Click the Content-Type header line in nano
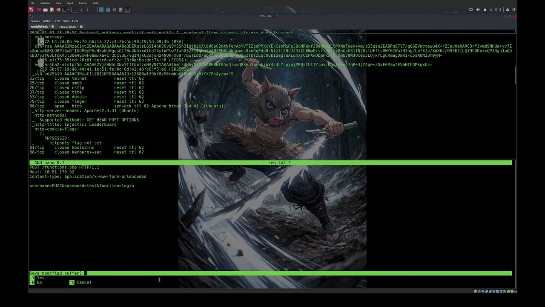This screenshot has height=307, width=545. coord(88,177)
